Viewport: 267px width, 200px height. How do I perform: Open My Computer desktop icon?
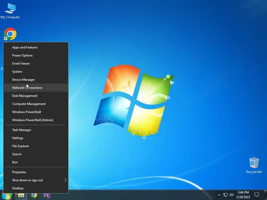click(10, 11)
